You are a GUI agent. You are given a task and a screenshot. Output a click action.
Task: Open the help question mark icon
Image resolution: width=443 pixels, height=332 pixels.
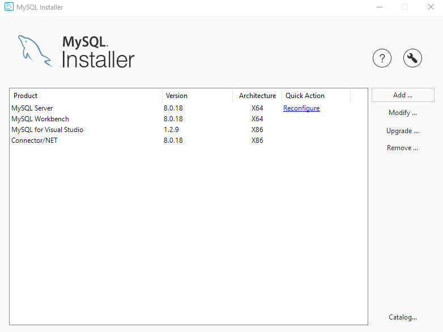pyautogui.click(x=382, y=58)
